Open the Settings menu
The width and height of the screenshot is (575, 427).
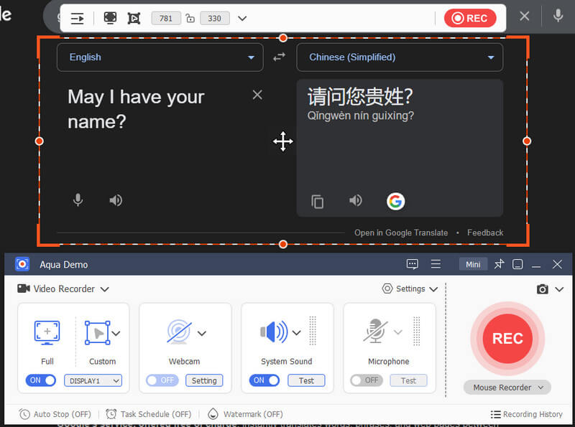[410, 288]
